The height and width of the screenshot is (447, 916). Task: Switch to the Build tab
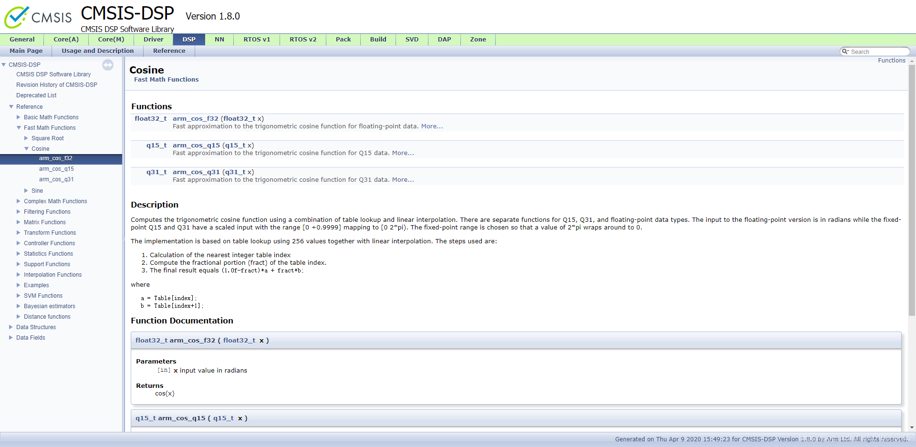tap(378, 40)
